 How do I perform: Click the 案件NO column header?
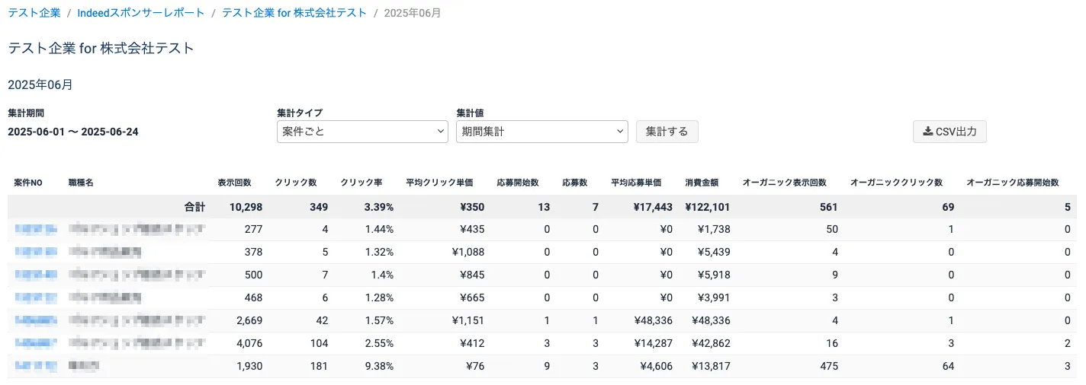click(28, 183)
